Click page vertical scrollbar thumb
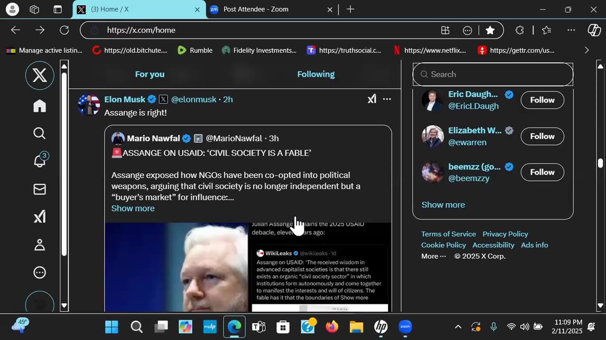 tap(600, 163)
